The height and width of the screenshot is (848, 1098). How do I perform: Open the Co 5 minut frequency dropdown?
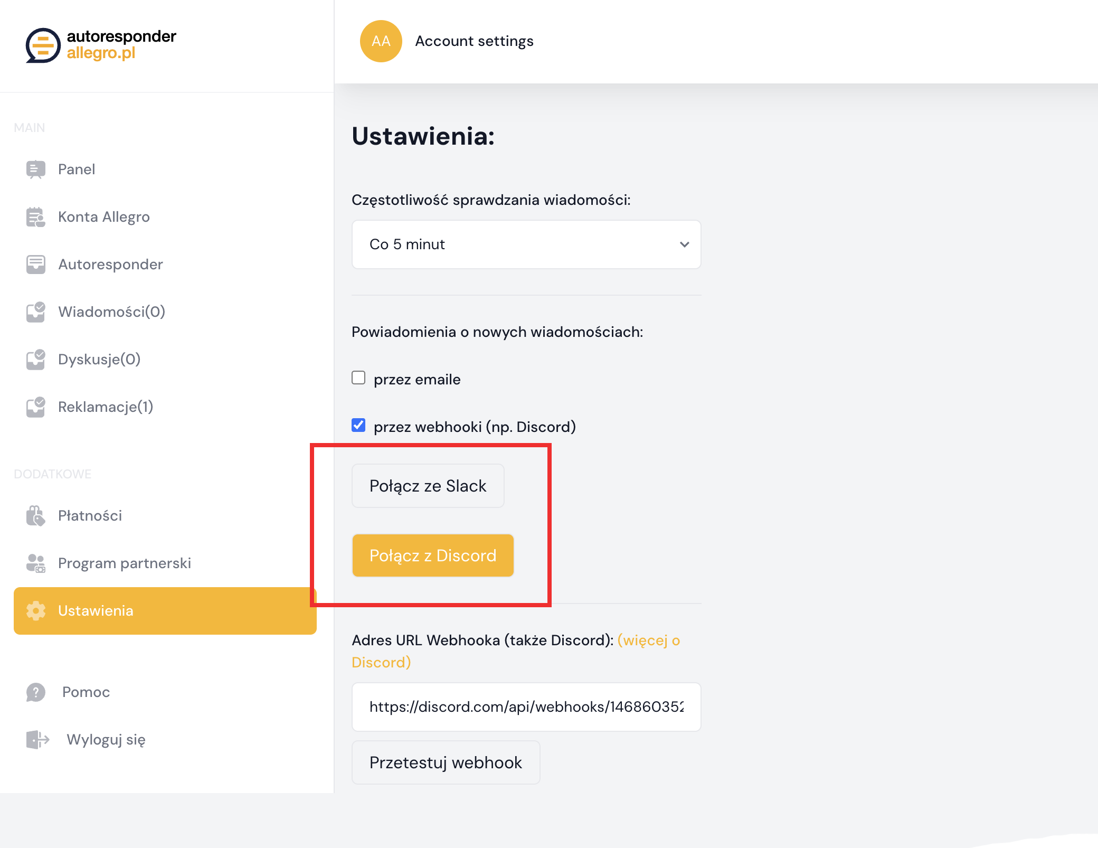pos(526,244)
